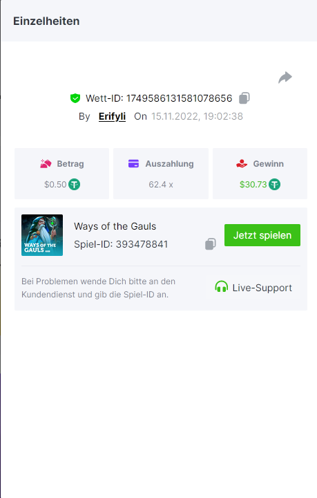Select the Wett-ID number text

[x=179, y=98]
